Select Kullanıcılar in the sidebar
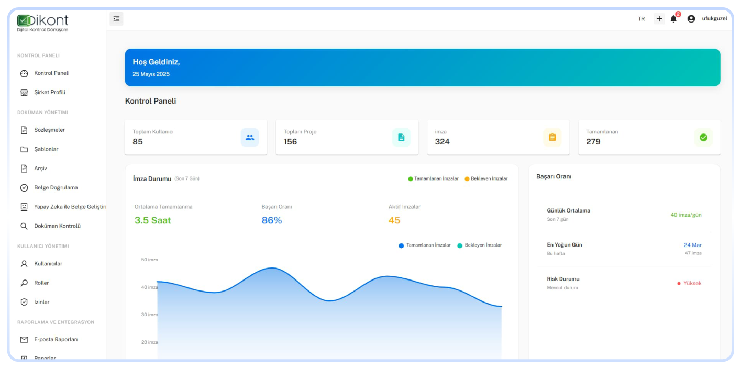The image size is (741, 369). 48,264
